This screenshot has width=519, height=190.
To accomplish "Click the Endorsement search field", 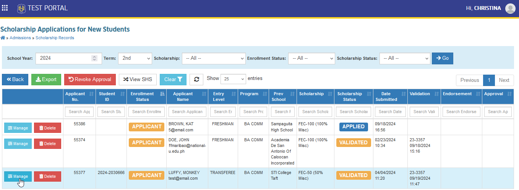I will point(461,112).
